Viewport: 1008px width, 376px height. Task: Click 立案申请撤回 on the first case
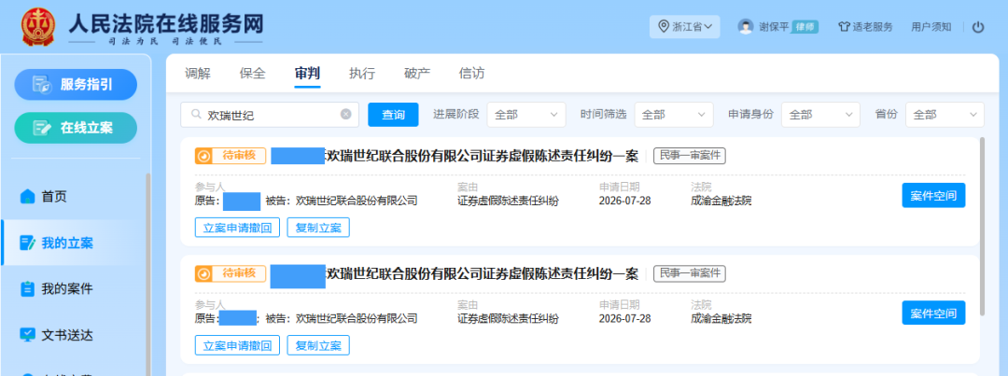coord(237,228)
